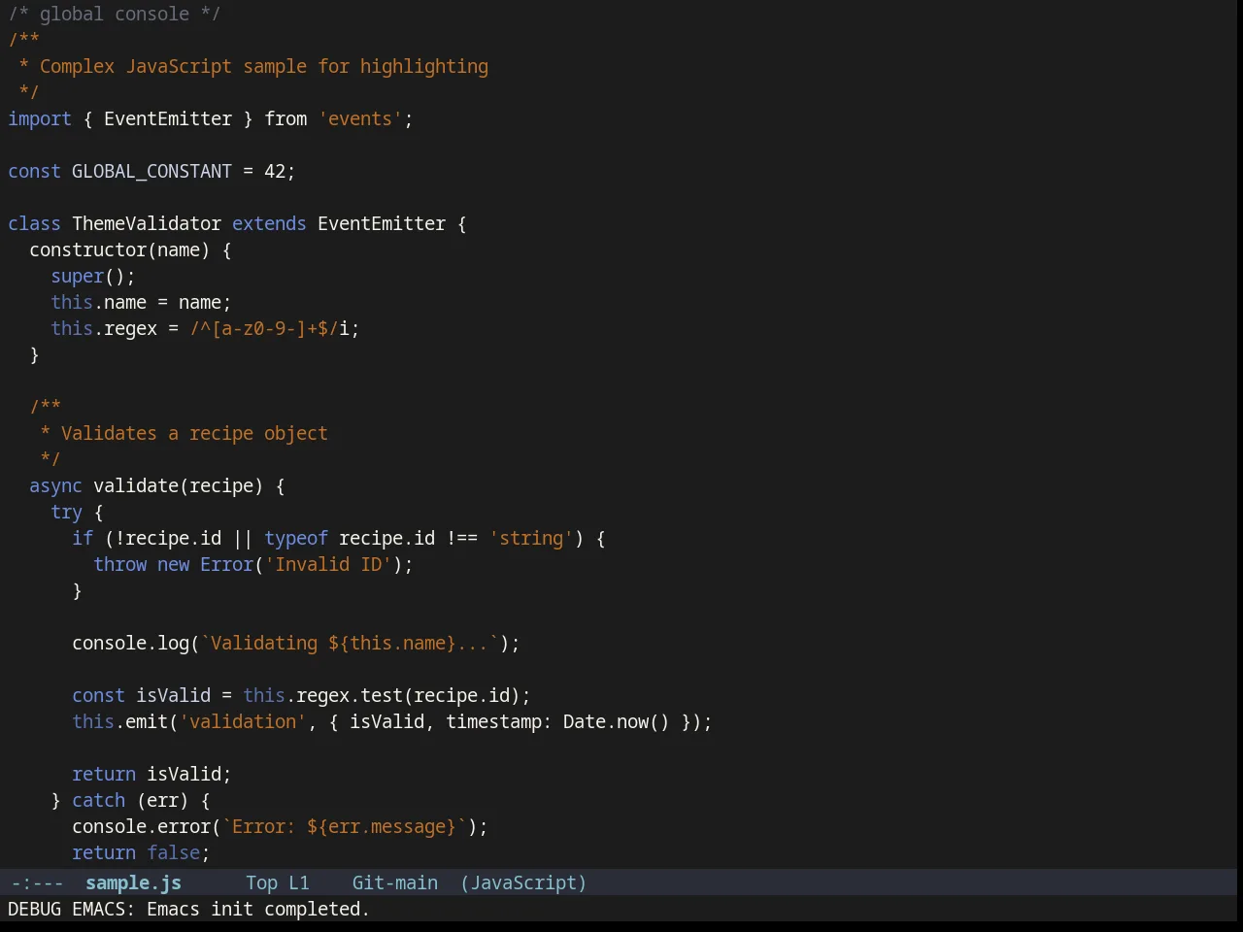The width and height of the screenshot is (1243, 932).
Task: Click 'EventEmitter' in the import statement
Action: (x=168, y=118)
